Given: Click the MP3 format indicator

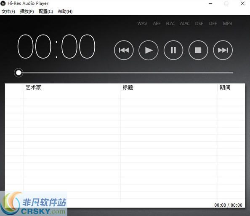Looking at the screenshot, I should click(228, 24).
